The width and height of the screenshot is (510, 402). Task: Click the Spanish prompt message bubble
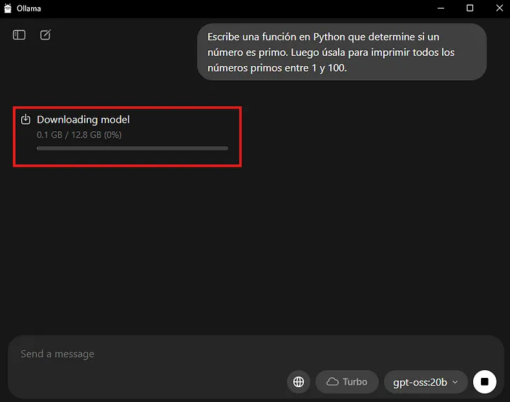[342, 52]
